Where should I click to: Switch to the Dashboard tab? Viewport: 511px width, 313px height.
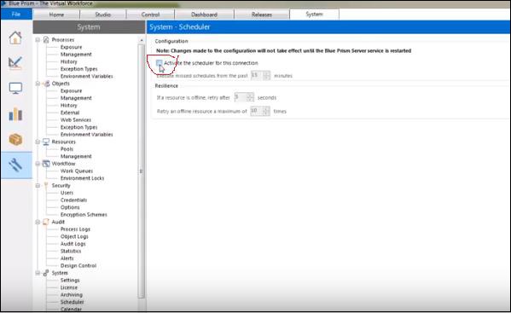coord(204,14)
